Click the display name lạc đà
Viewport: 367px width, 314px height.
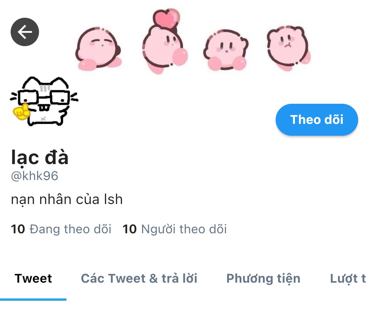pyautogui.click(x=40, y=157)
